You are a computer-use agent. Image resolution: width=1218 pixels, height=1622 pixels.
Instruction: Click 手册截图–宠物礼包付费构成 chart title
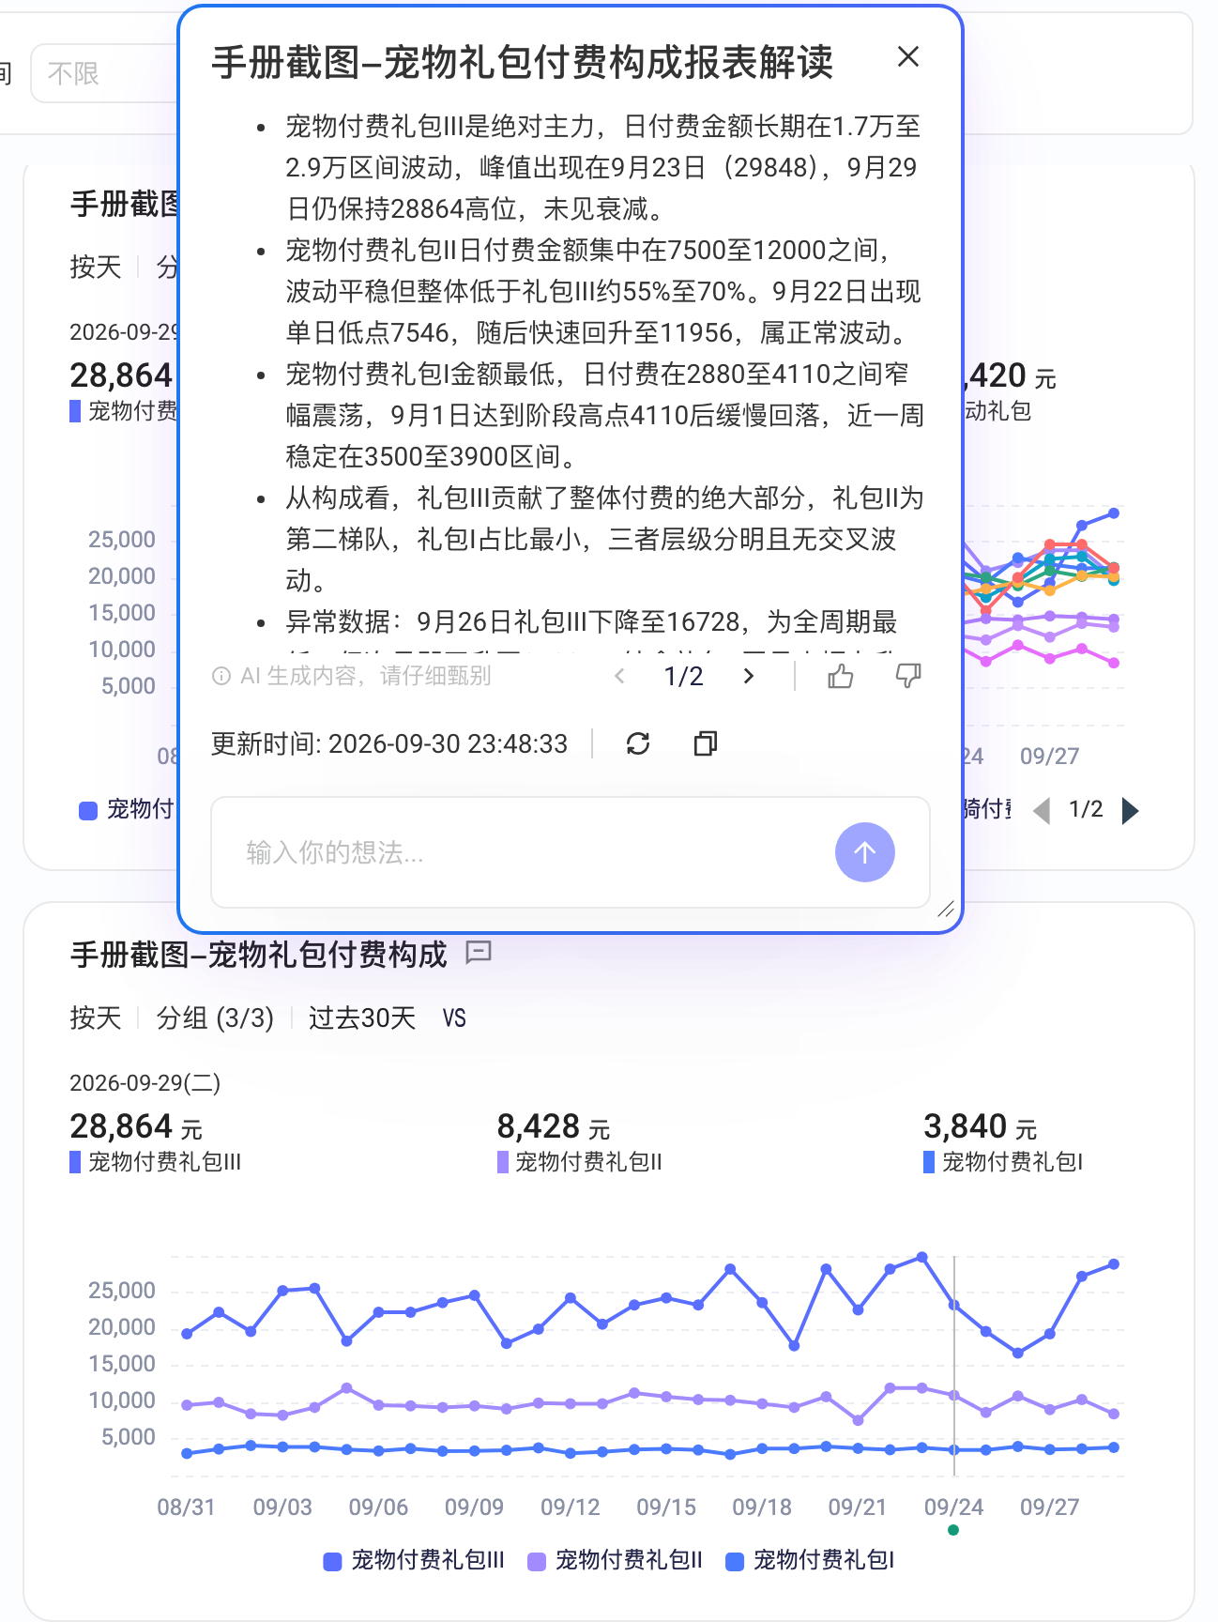click(x=258, y=954)
